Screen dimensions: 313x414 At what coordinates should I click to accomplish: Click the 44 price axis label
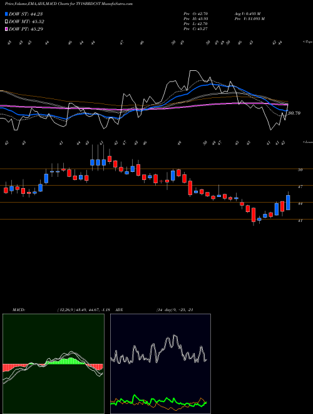(x=300, y=204)
